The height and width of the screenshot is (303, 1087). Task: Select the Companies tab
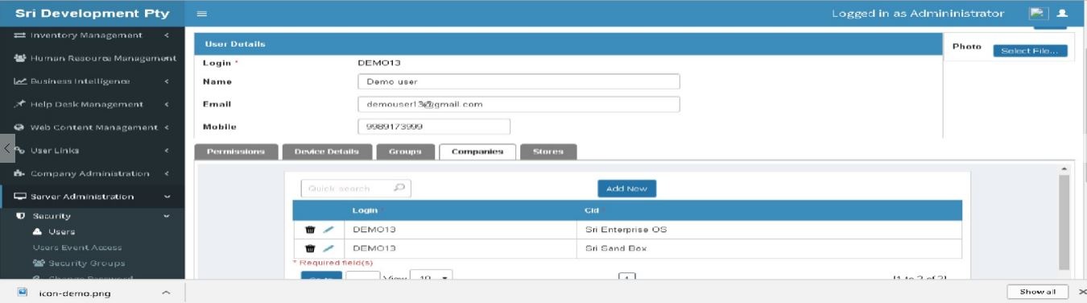[x=477, y=151]
